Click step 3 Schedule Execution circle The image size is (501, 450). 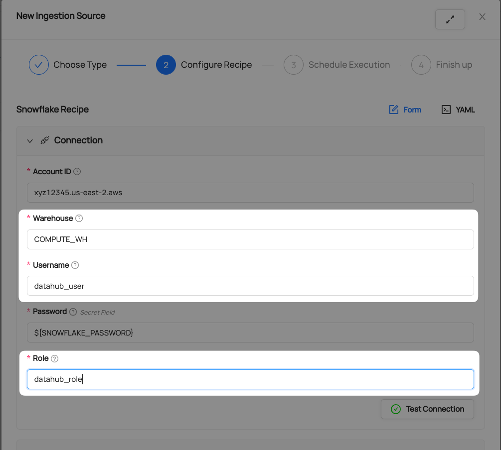293,65
